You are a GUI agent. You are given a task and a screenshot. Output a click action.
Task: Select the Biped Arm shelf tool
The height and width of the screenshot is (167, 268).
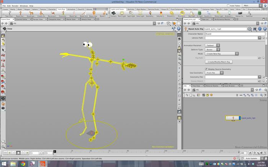tap(84, 14)
